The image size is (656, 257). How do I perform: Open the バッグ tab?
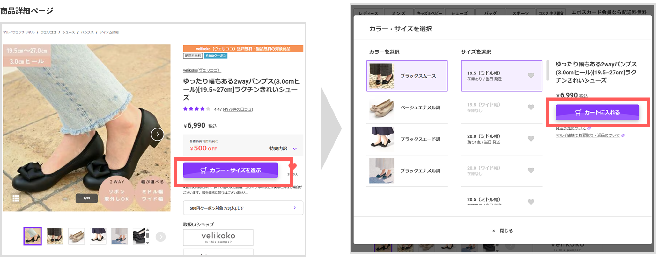click(x=490, y=13)
